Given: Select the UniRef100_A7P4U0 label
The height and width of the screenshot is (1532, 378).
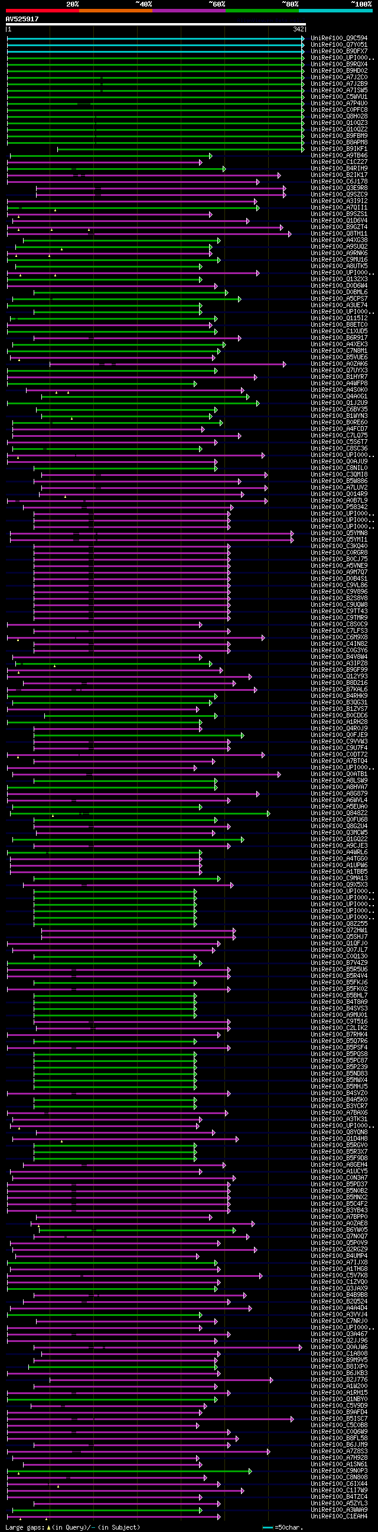Looking at the screenshot, I should click(x=339, y=104).
